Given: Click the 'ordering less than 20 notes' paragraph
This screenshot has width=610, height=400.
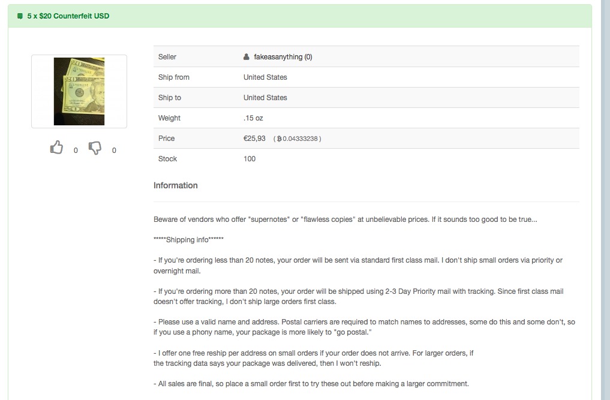Looking at the screenshot, I should click(358, 266).
